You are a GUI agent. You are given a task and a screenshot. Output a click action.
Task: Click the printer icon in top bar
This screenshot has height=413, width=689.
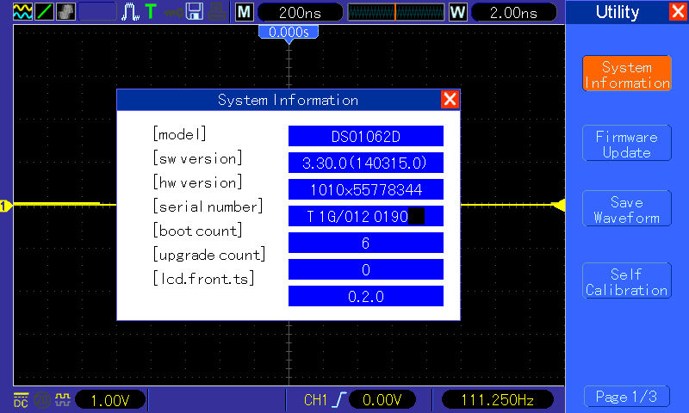point(217,12)
